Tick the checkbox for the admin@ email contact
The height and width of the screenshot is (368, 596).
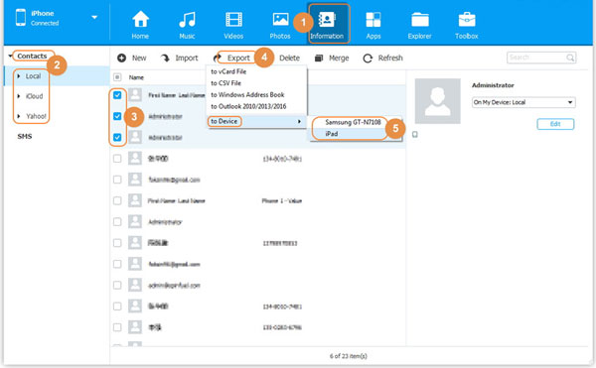click(117, 286)
